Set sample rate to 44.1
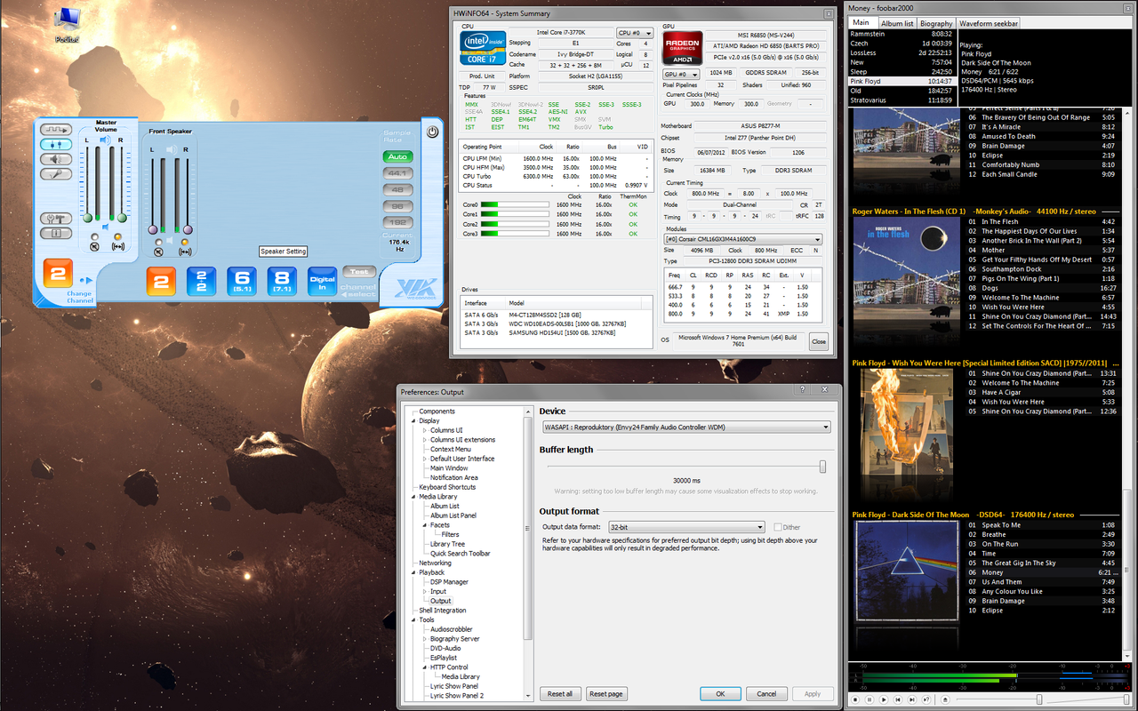Viewport: 1138px width, 711px height. [397, 173]
